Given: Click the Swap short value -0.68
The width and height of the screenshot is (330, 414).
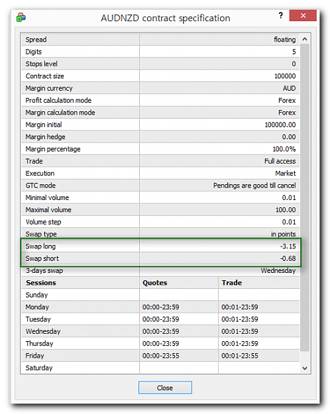Looking at the screenshot, I should click(x=288, y=258).
